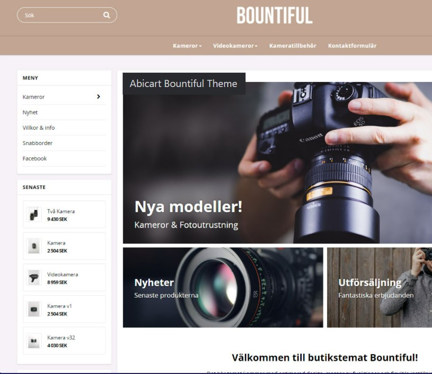The image size is (432, 374).
Task: Open Nyhet from the side menu
Action: point(30,112)
